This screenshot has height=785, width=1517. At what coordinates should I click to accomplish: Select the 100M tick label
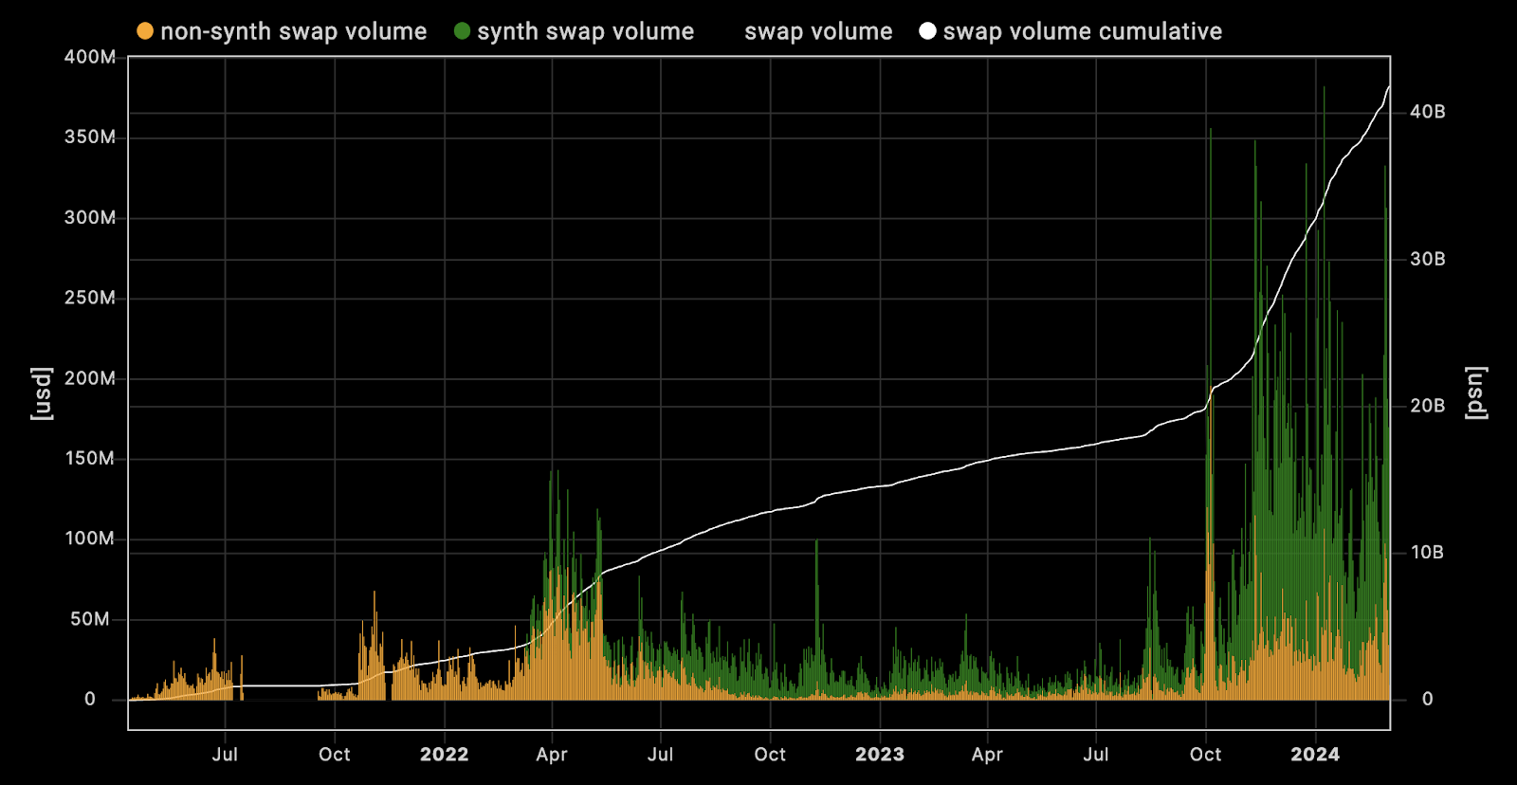tap(89, 539)
